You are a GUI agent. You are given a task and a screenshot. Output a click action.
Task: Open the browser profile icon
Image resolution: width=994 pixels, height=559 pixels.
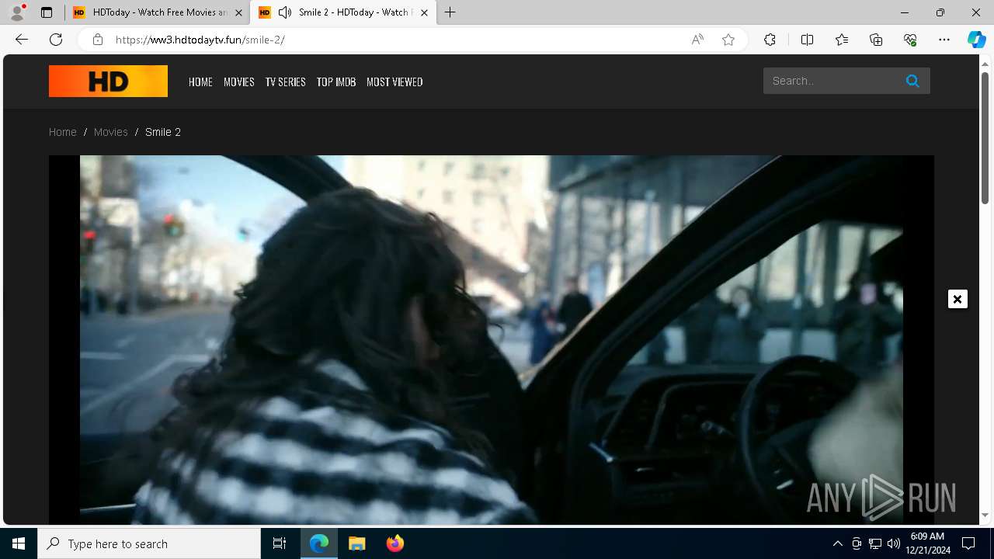tap(17, 12)
